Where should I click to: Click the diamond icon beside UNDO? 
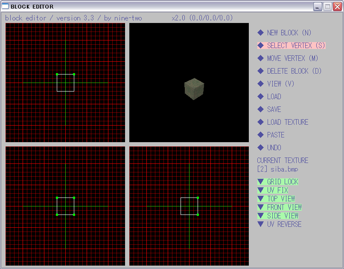point(260,148)
